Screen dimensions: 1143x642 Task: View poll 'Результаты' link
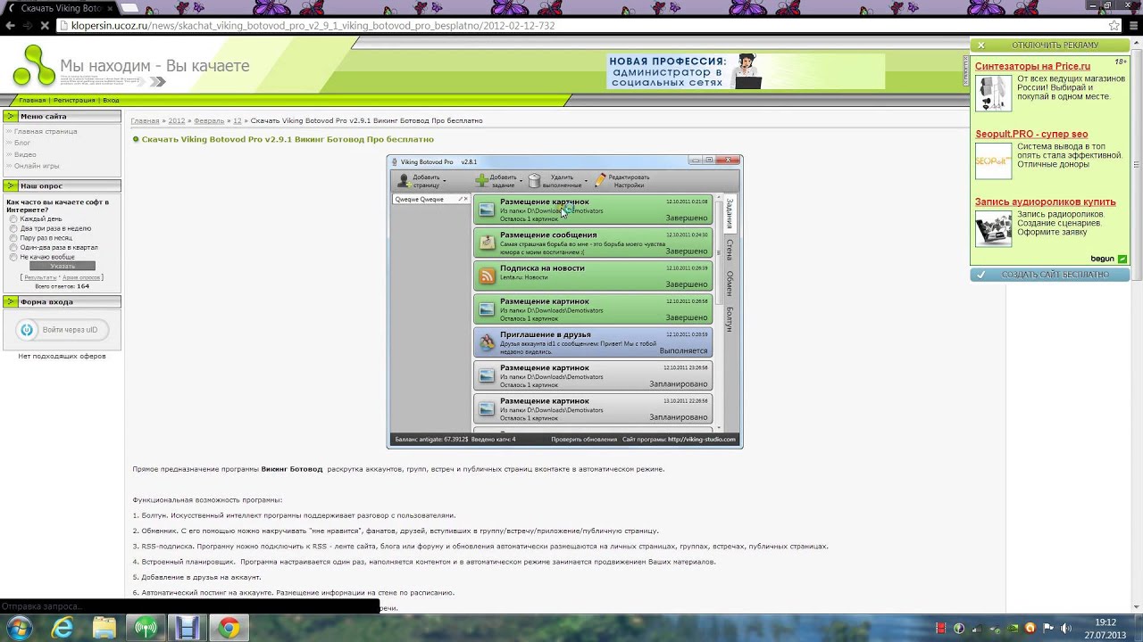tap(40, 277)
